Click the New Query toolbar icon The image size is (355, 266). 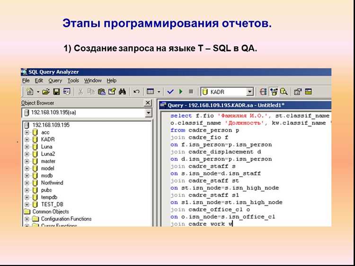point(30,92)
